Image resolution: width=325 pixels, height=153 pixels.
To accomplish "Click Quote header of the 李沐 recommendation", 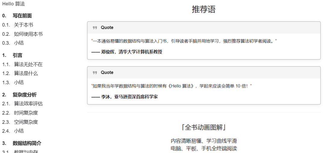I will click(204, 72).
